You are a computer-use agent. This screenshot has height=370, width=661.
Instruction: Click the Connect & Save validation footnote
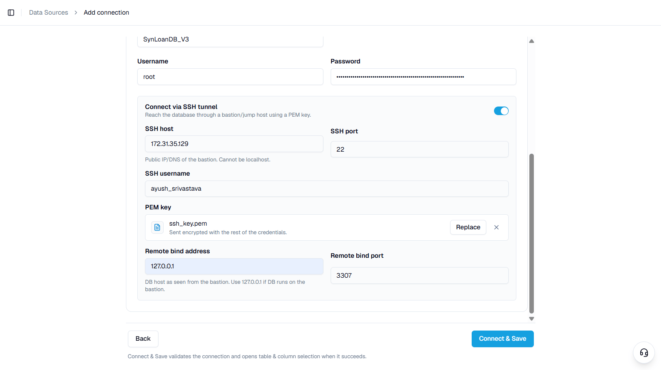point(247,357)
